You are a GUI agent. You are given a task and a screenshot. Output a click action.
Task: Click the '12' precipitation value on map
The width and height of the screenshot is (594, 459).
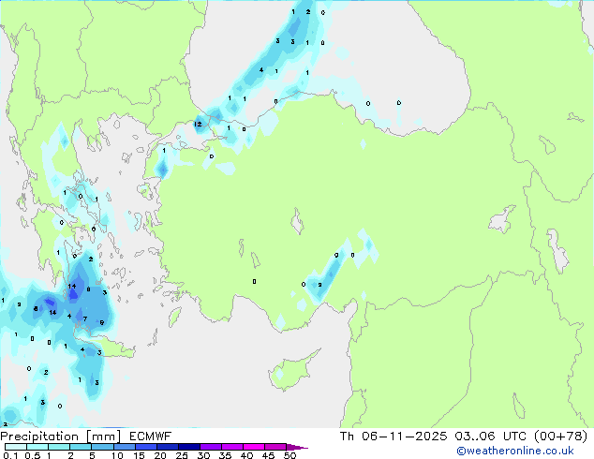coord(198,125)
